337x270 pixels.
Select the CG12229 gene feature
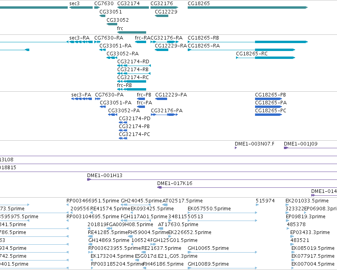click(162, 16)
